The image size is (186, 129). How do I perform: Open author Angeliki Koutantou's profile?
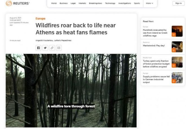[x=44, y=41]
